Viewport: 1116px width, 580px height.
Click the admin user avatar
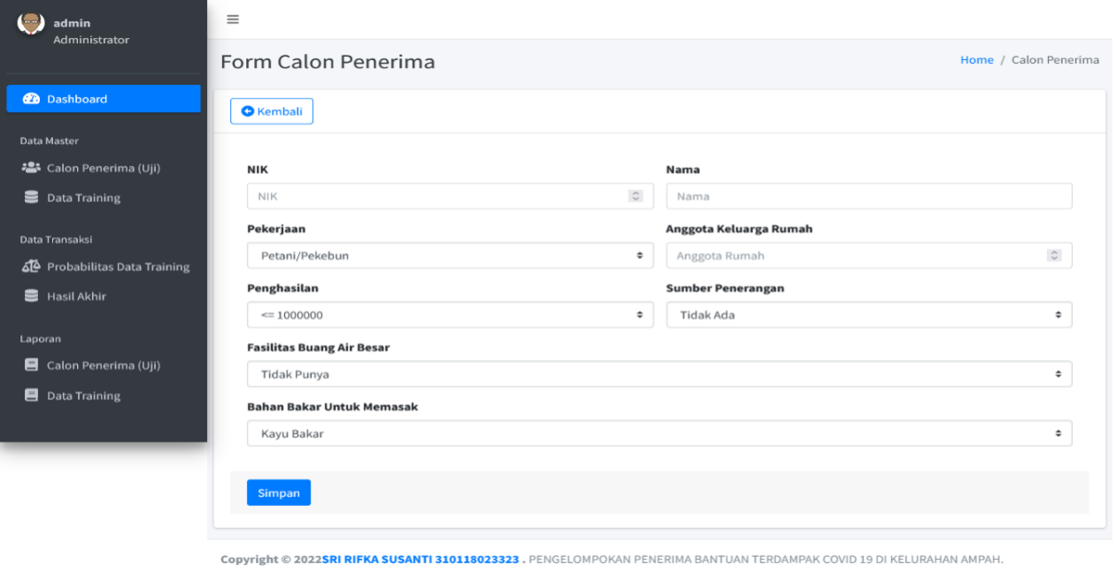pos(31,23)
